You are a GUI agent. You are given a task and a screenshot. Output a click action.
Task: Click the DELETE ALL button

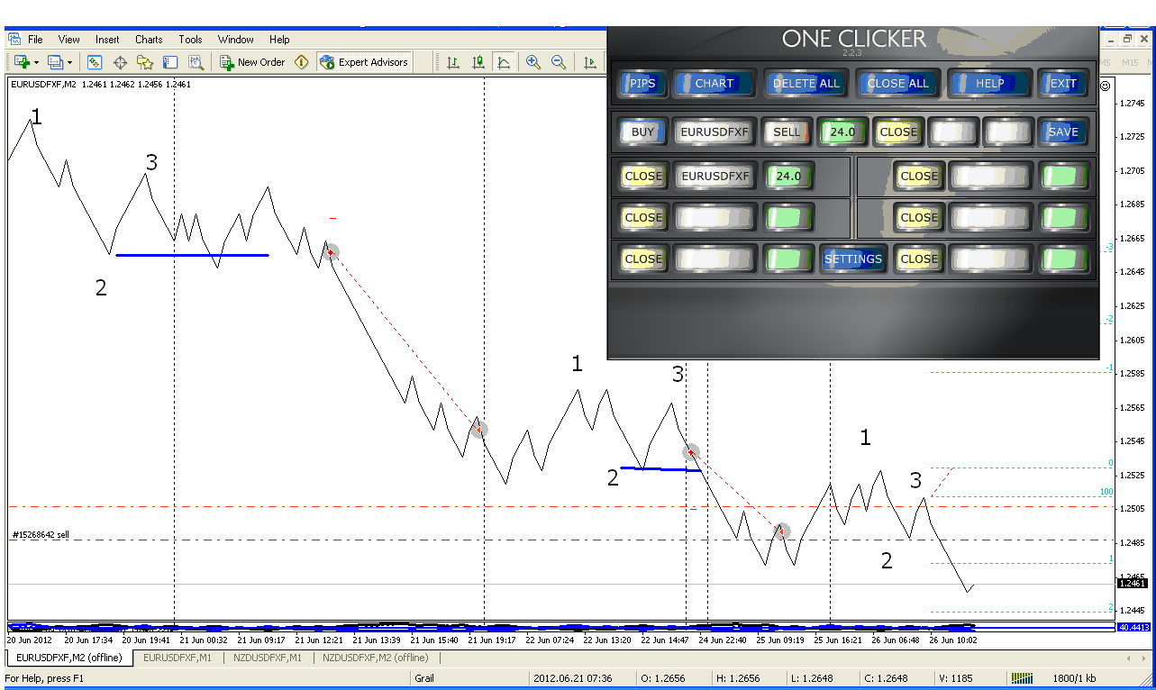coord(806,84)
